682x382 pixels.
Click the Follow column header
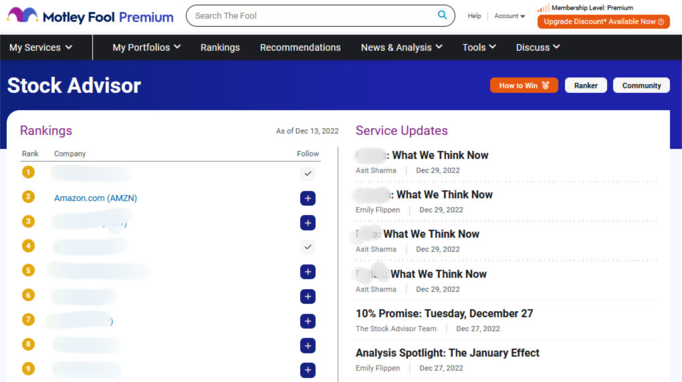point(308,154)
